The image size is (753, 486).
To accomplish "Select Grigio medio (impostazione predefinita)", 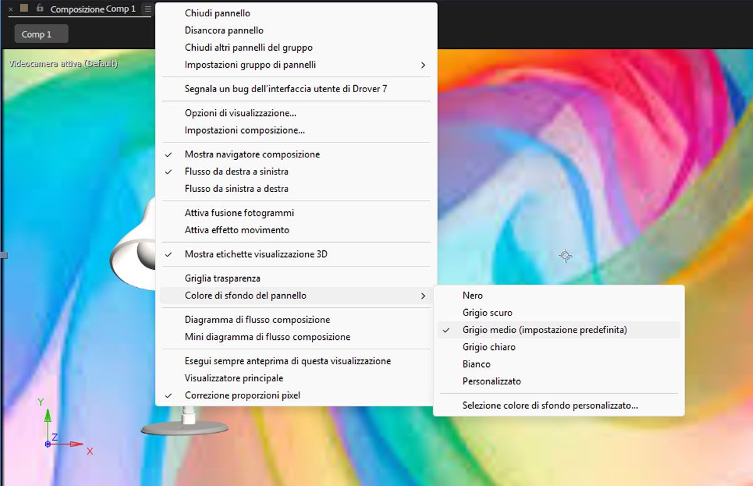I will pyautogui.click(x=558, y=330).
